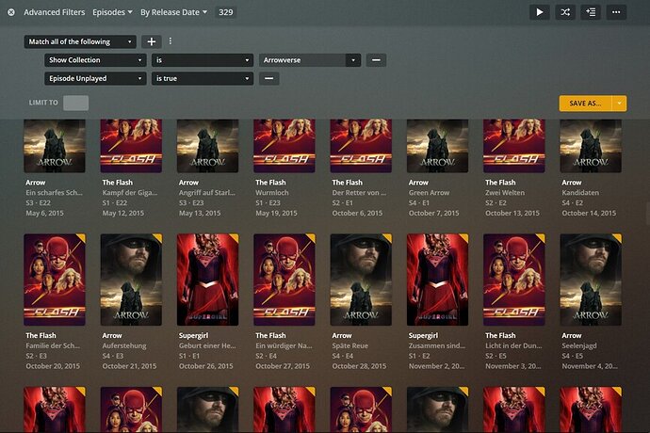Screen dimensions: 650x433
Task: Open the Episodes type dropdown
Action: tap(112, 12)
